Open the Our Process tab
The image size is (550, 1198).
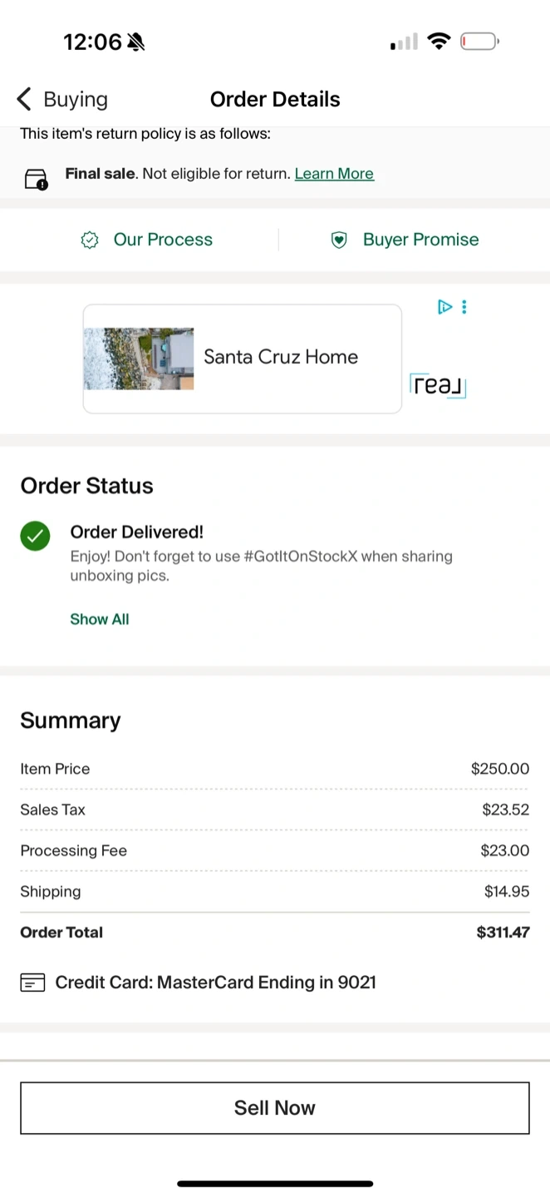[x=163, y=240]
